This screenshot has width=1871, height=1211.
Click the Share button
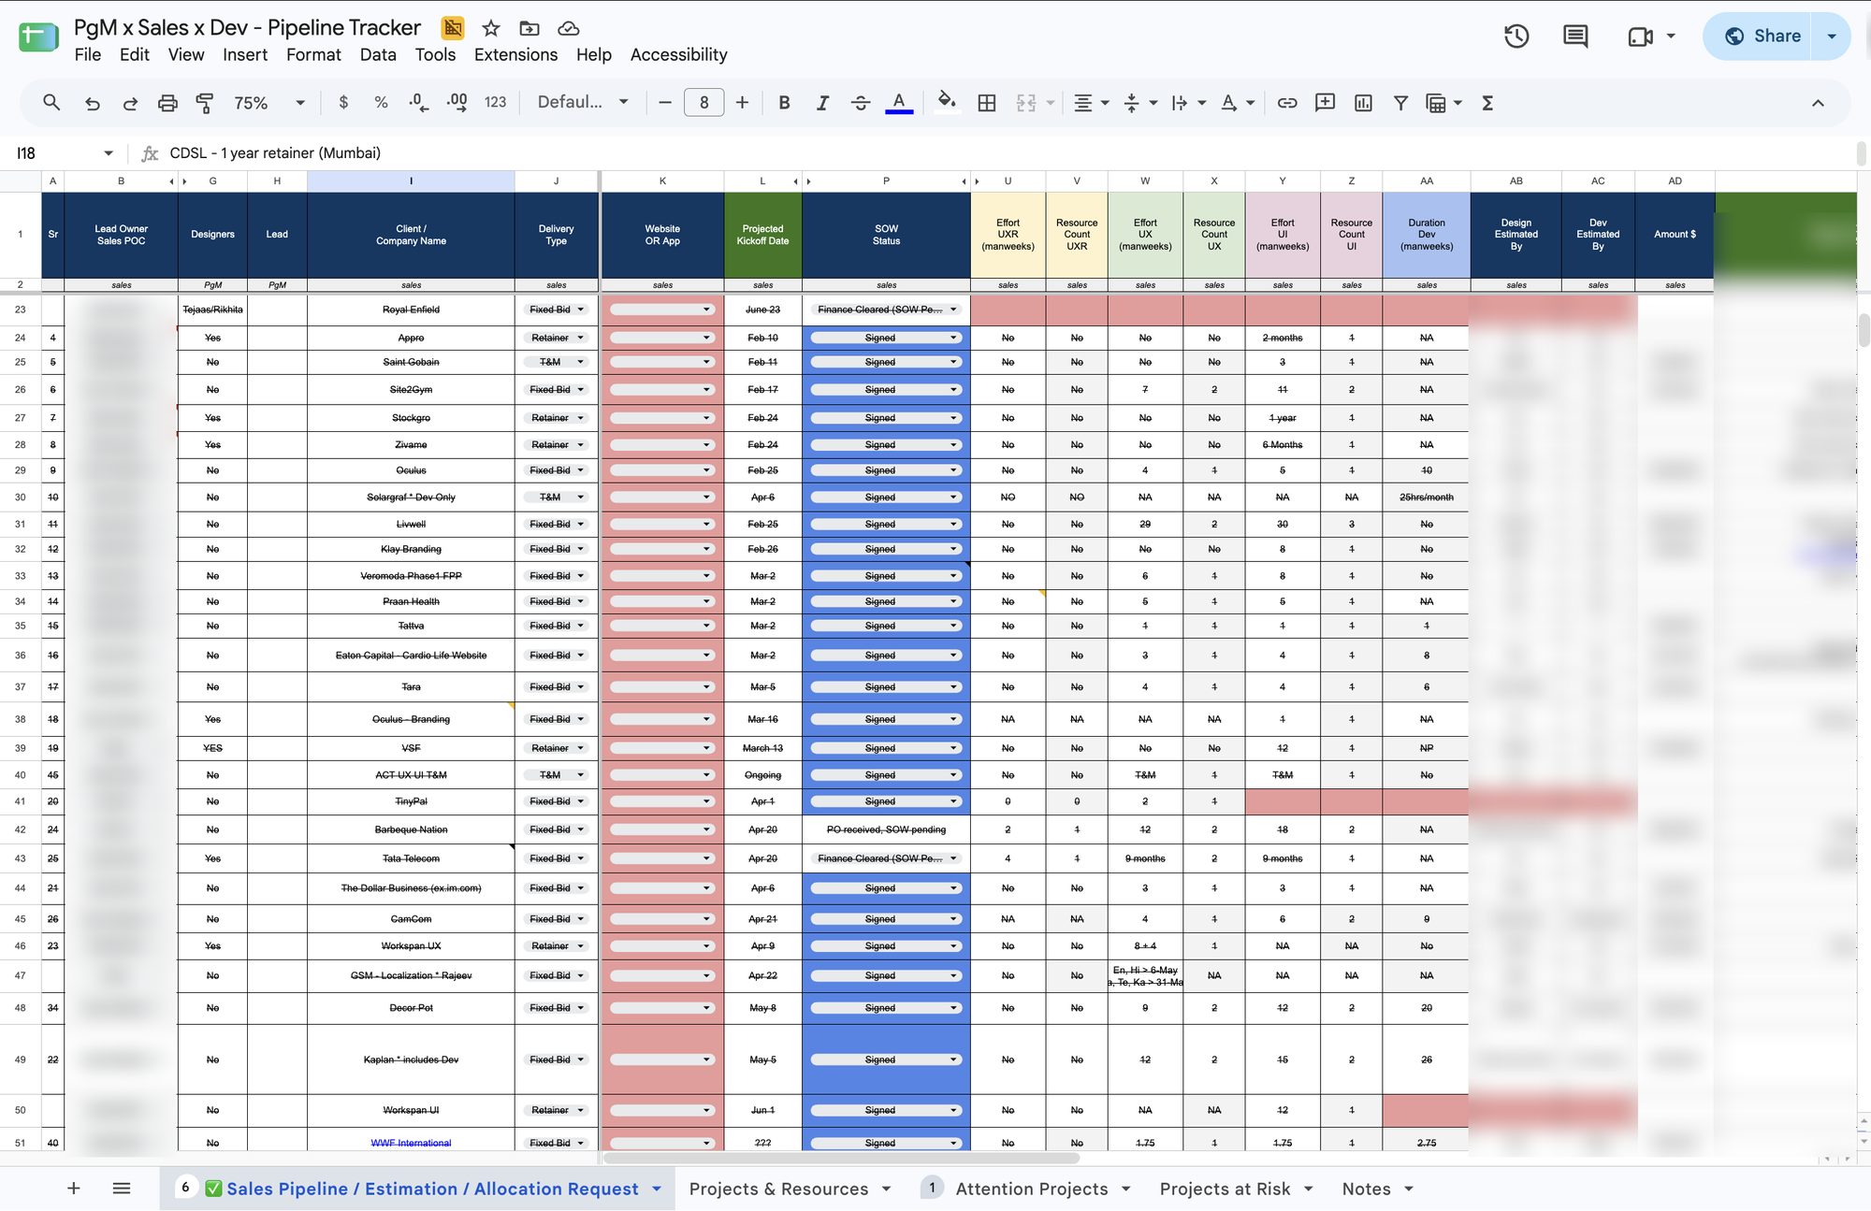point(1759,36)
